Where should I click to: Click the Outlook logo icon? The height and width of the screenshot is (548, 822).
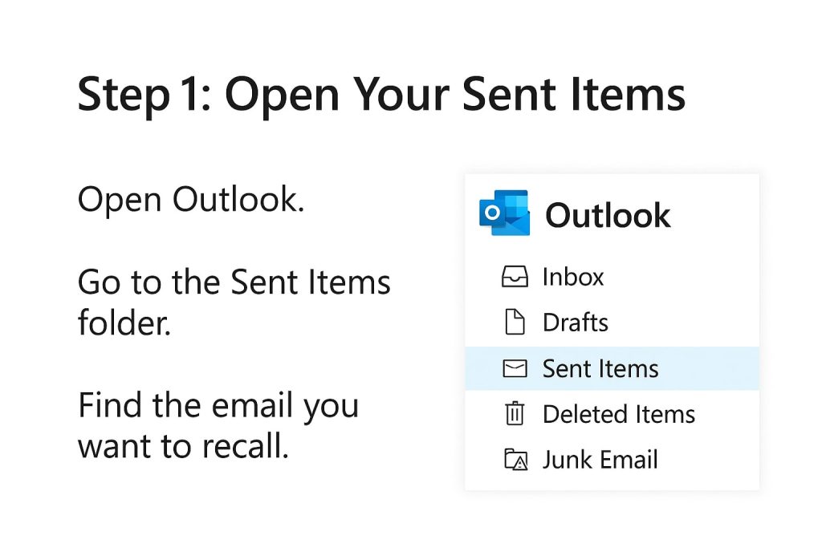(504, 213)
